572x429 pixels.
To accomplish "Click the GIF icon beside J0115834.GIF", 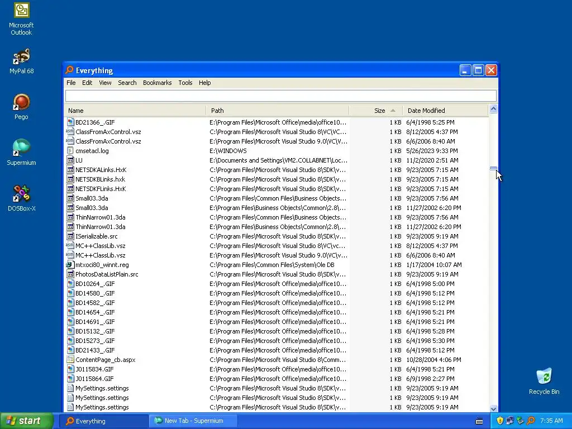I will (x=70, y=369).
